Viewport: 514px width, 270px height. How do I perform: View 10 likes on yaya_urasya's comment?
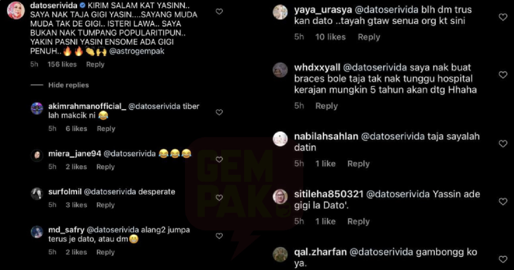[x=330, y=37]
